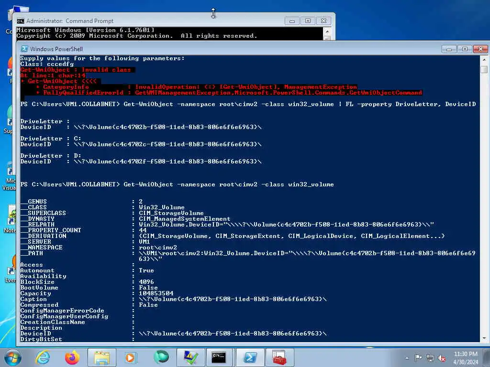Viewport: 490px width, 367px height.
Task: Click 'Supply values for the following parameters:' line
Action: (102, 58)
